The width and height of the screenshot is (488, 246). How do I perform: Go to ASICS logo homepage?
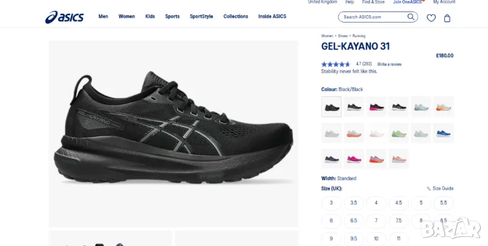[x=65, y=17]
